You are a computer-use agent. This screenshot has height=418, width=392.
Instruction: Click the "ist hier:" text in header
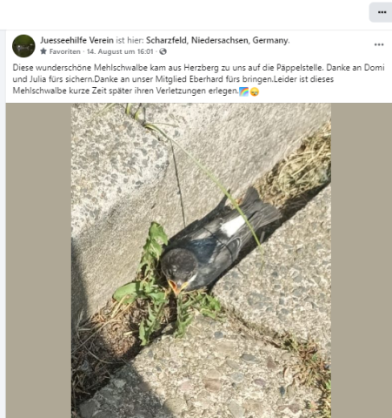[x=130, y=40]
